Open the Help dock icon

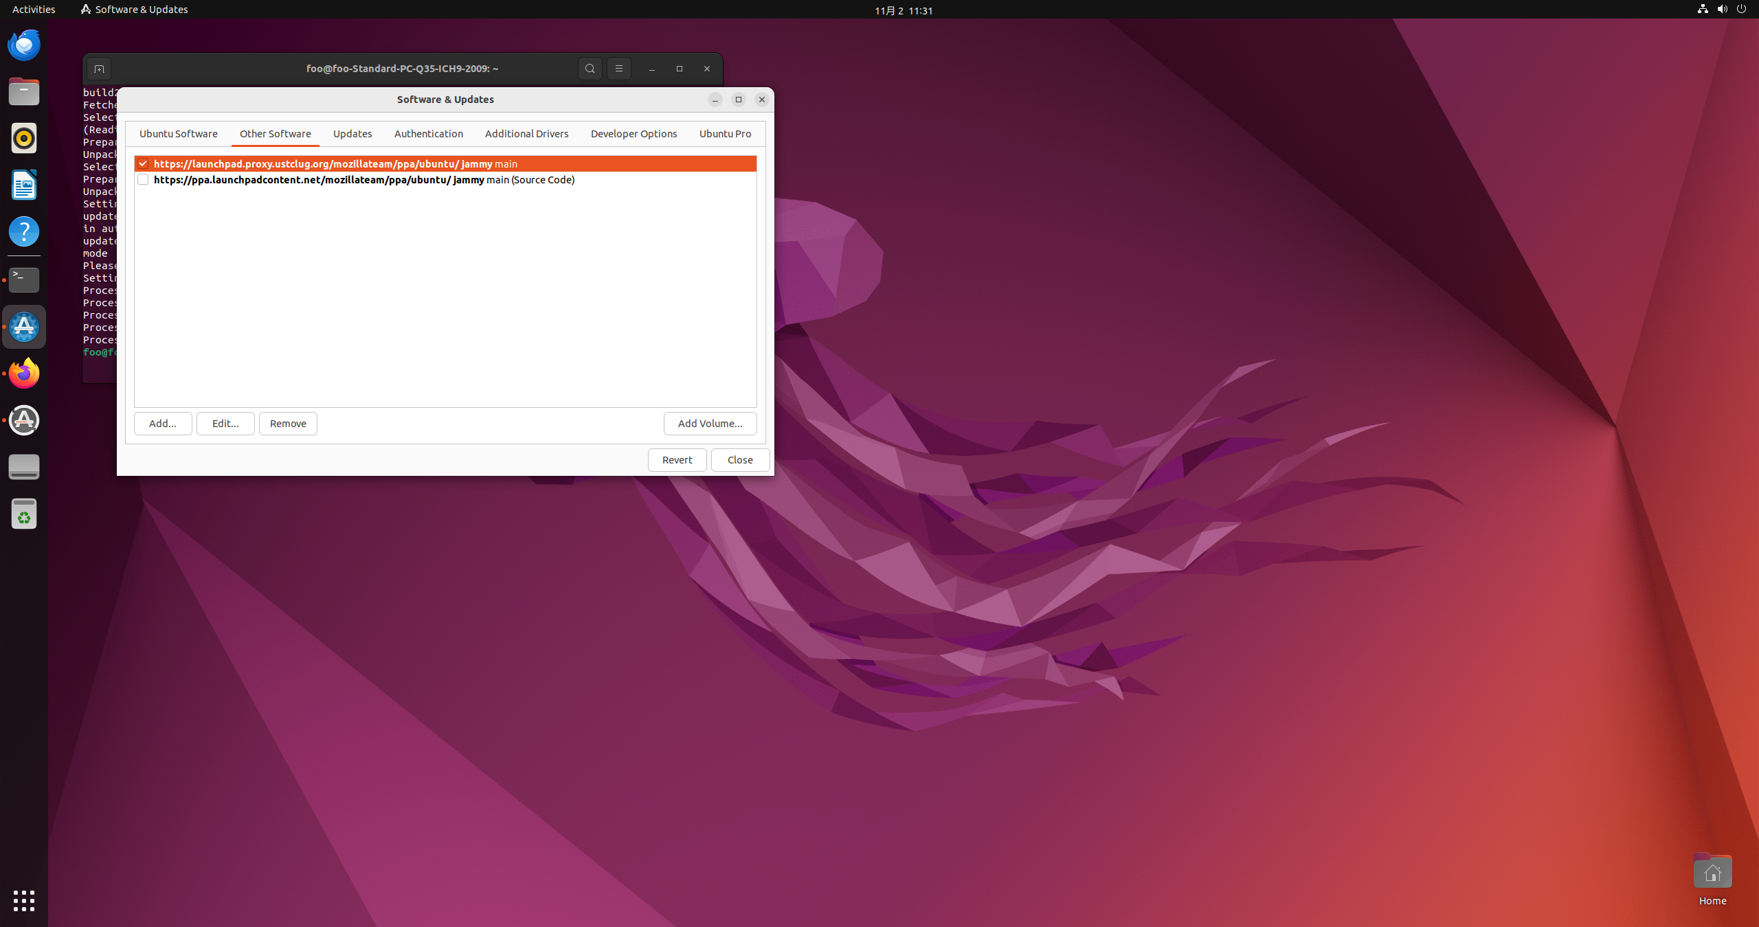coord(24,232)
